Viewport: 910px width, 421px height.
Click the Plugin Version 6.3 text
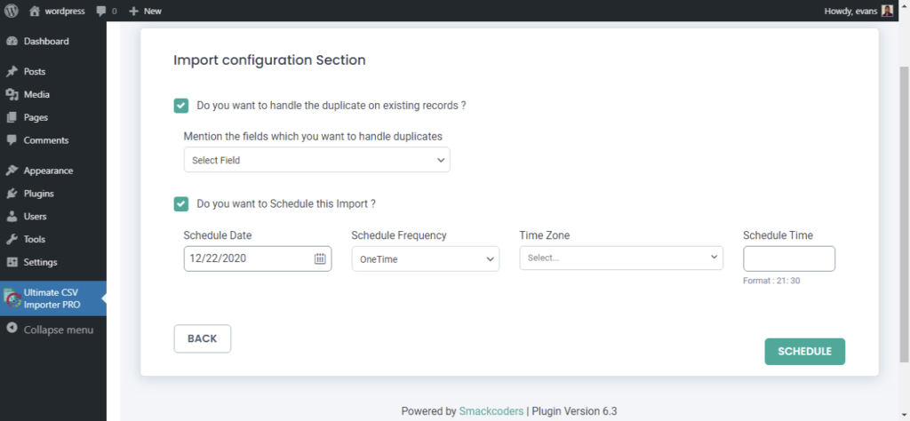click(x=575, y=411)
